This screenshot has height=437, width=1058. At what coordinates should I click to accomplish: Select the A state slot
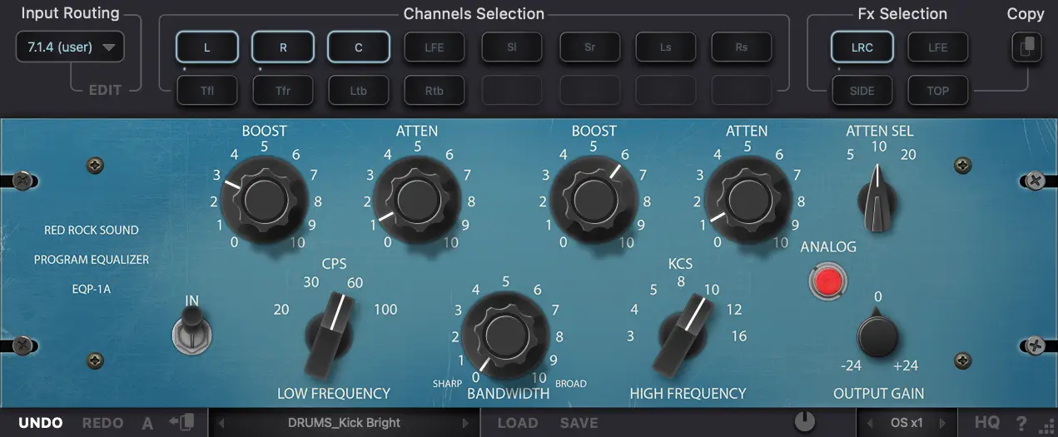pyautogui.click(x=147, y=423)
